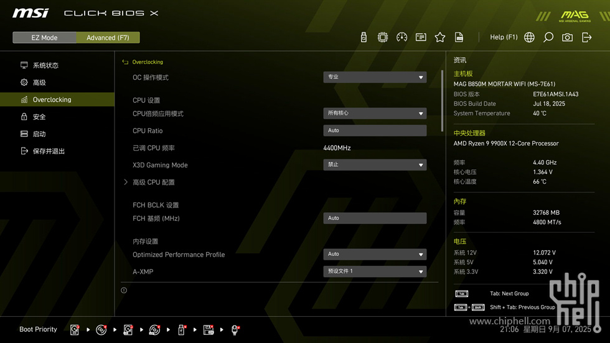
Task: Select Overclocking in the sidebar
Action: (x=57, y=100)
